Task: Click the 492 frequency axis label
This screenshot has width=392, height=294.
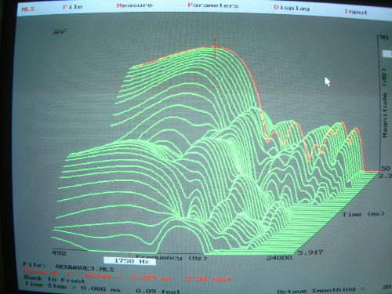Action: tap(59, 252)
